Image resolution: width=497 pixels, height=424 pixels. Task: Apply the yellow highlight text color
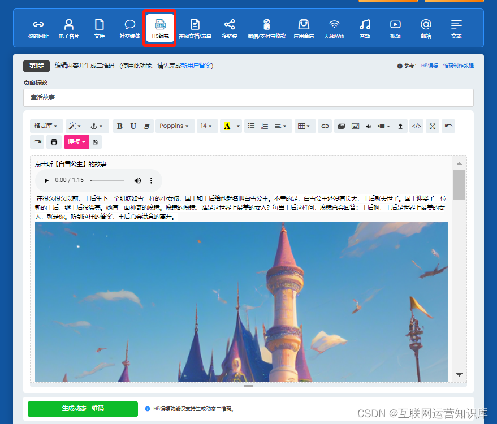(x=227, y=126)
